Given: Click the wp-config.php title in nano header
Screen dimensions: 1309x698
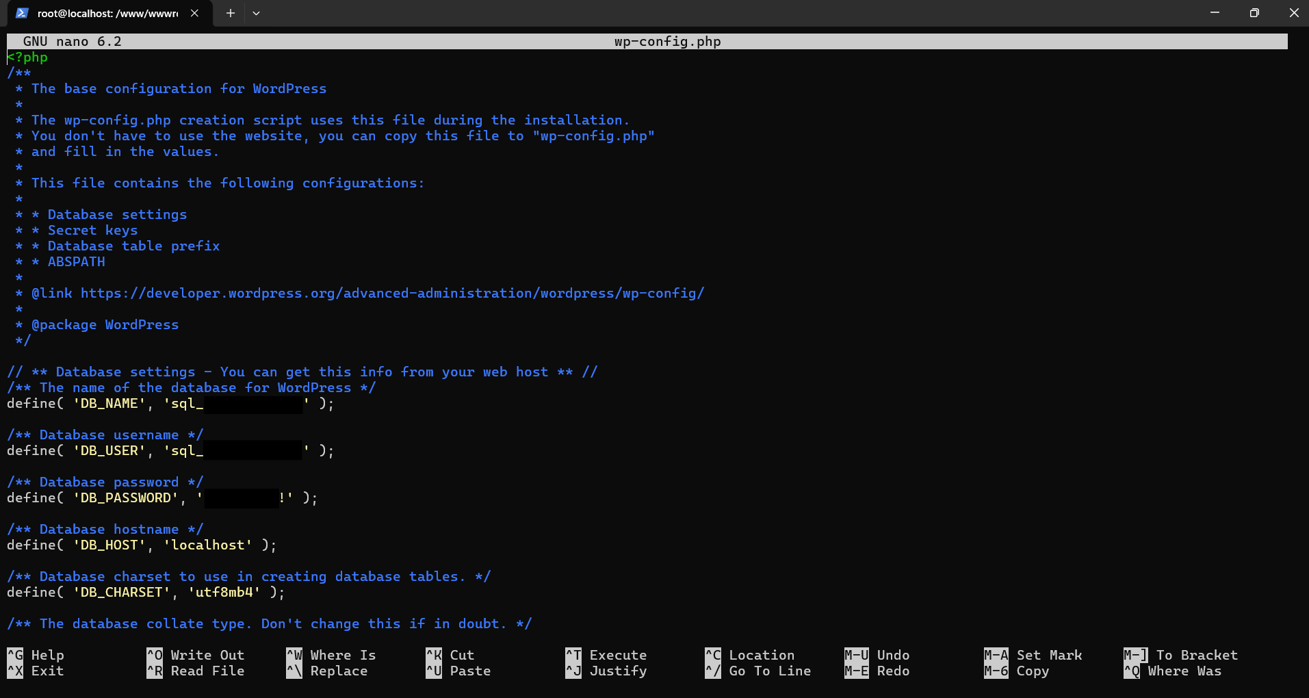Looking at the screenshot, I should (667, 41).
